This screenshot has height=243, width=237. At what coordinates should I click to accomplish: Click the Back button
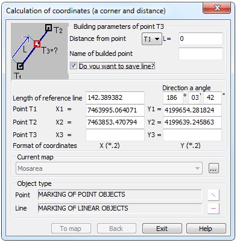coord(116,229)
